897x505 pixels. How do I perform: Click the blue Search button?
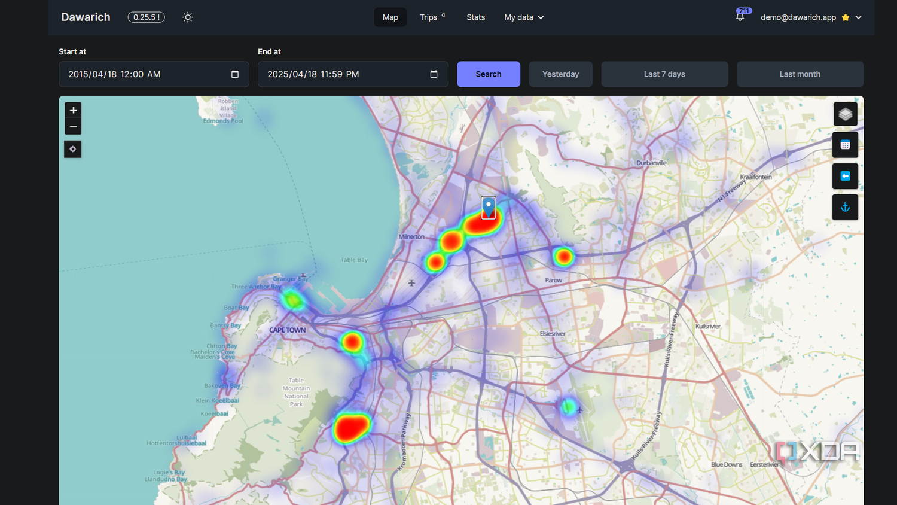[489, 74]
